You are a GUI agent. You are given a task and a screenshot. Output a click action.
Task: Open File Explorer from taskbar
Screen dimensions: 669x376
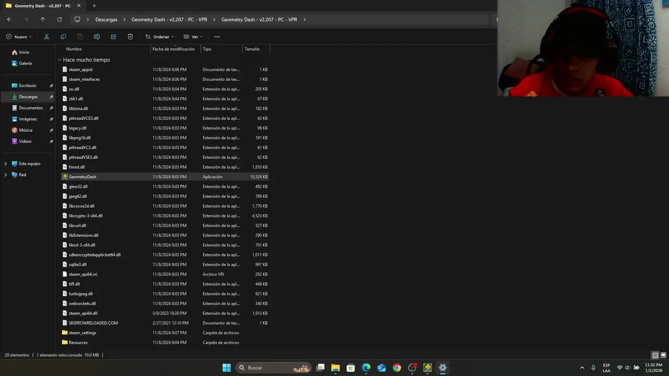[336, 368]
